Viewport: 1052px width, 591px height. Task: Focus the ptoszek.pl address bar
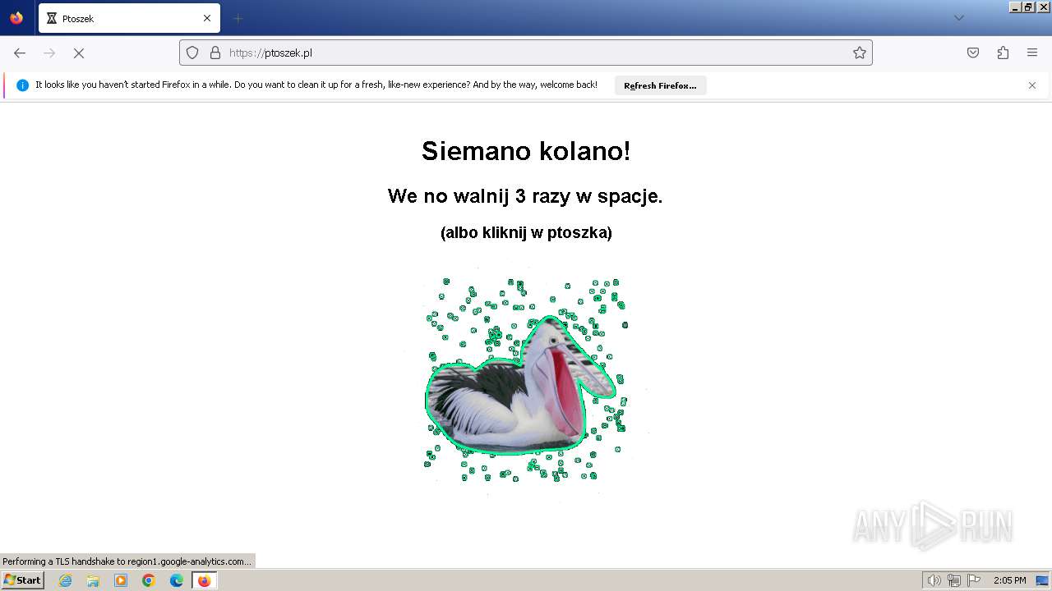(x=526, y=53)
